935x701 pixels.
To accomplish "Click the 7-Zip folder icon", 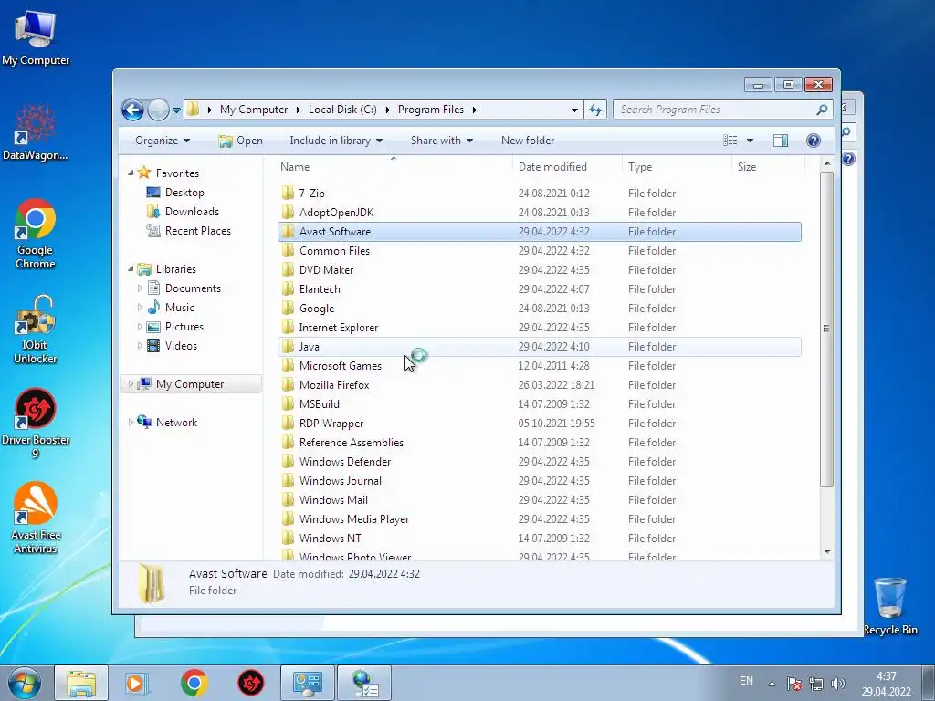I will 288,193.
